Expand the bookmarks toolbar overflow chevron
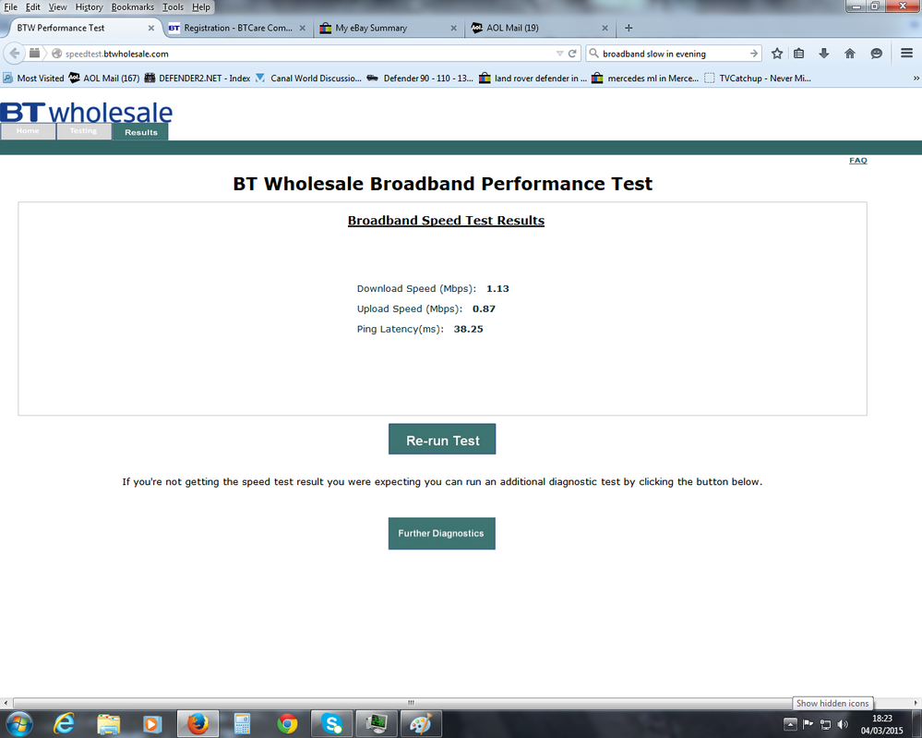This screenshot has height=738, width=922. [x=916, y=79]
